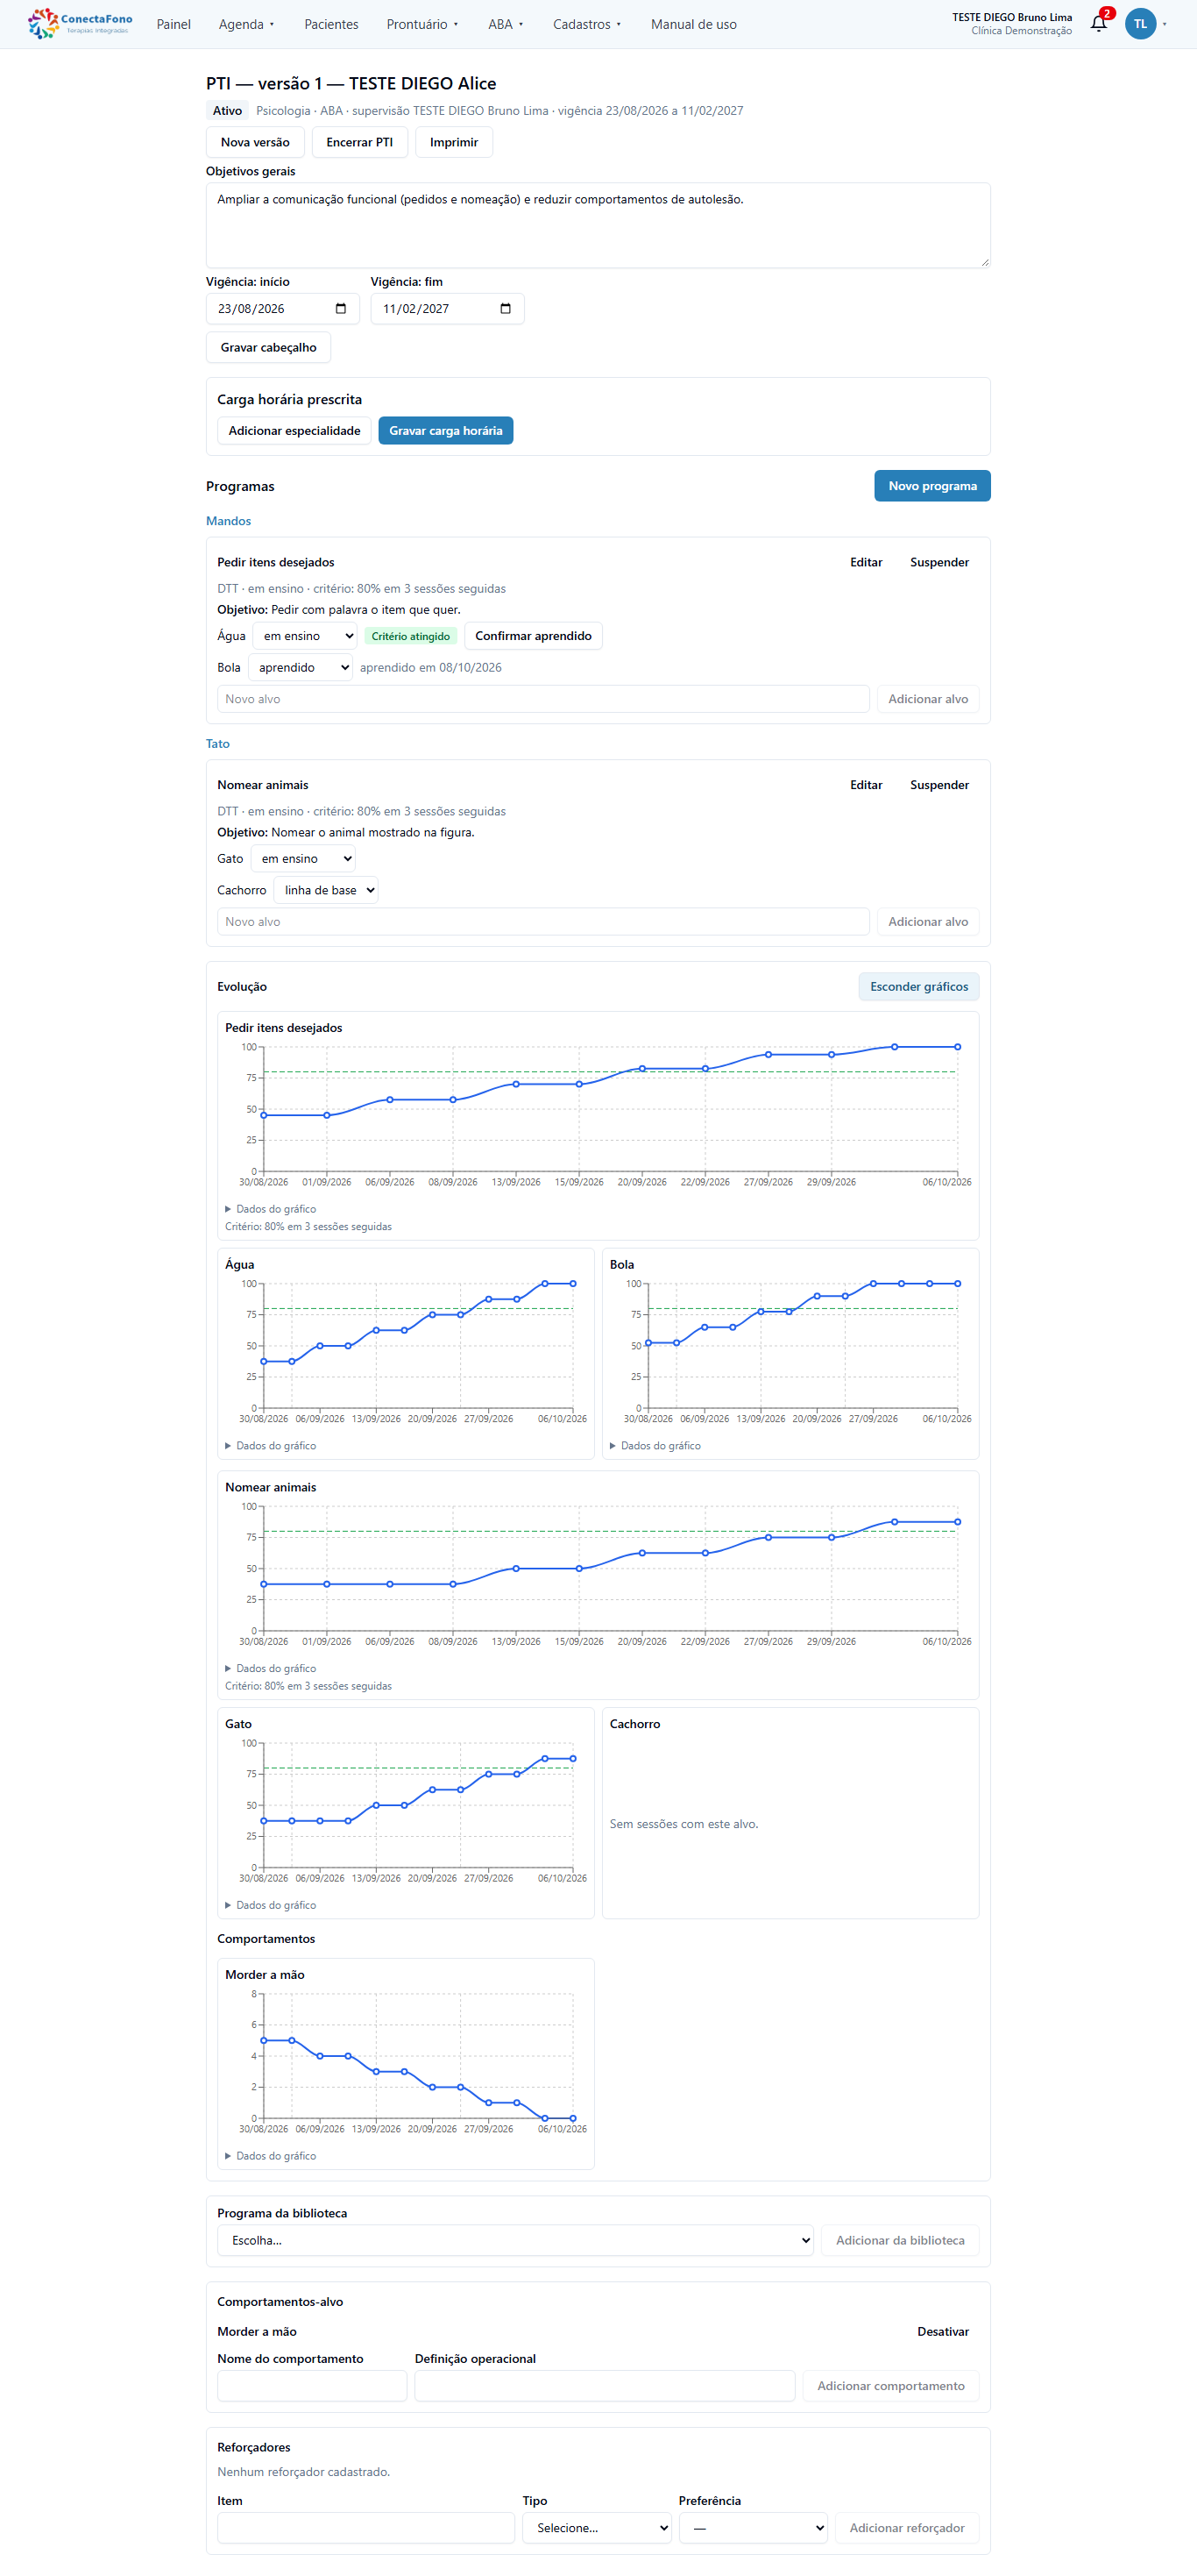This screenshot has width=1197, height=2576.
Task: Deactivate the Morder a mão behavior
Action: 943,2332
